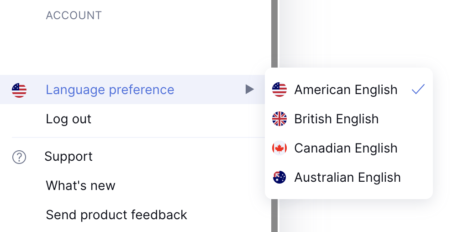Image resolution: width=453 pixels, height=232 pixels.
Task: Switch language to Canadian English
Action: point(346,148)
